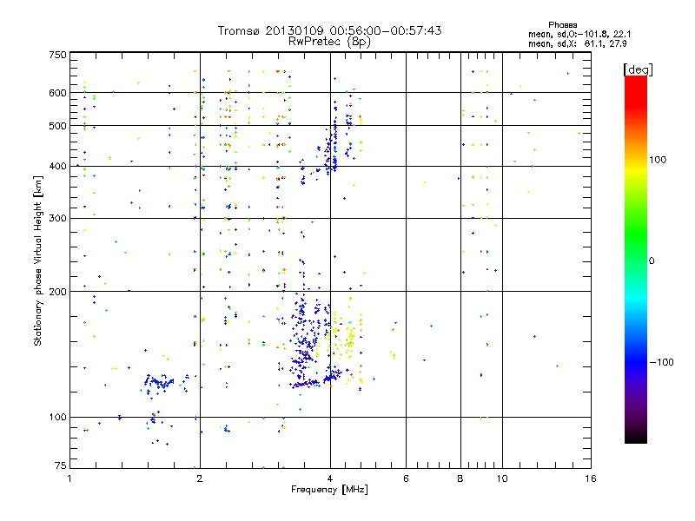Click the '[deg]' colorbar unit label

coord(638,69)
